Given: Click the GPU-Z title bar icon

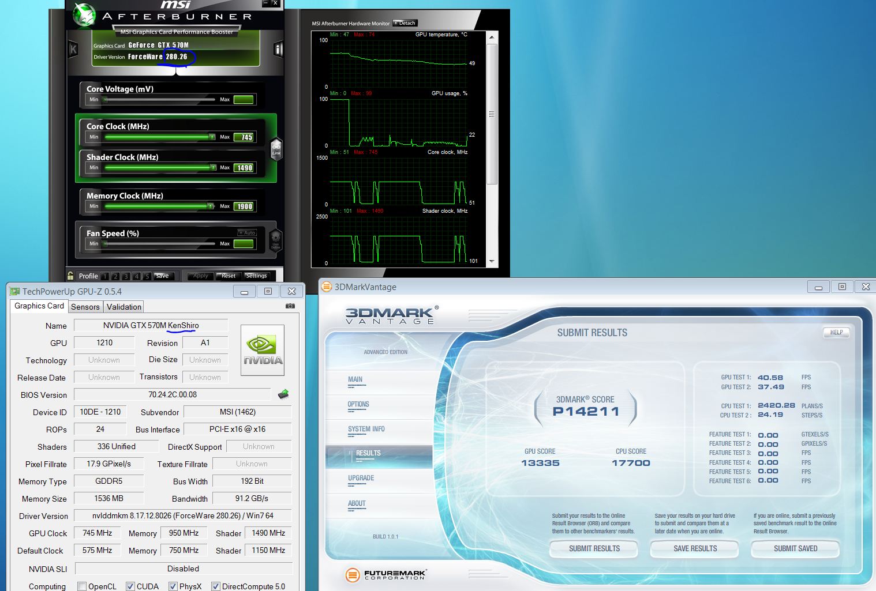Looking at the screenshot, I should 15,291.
